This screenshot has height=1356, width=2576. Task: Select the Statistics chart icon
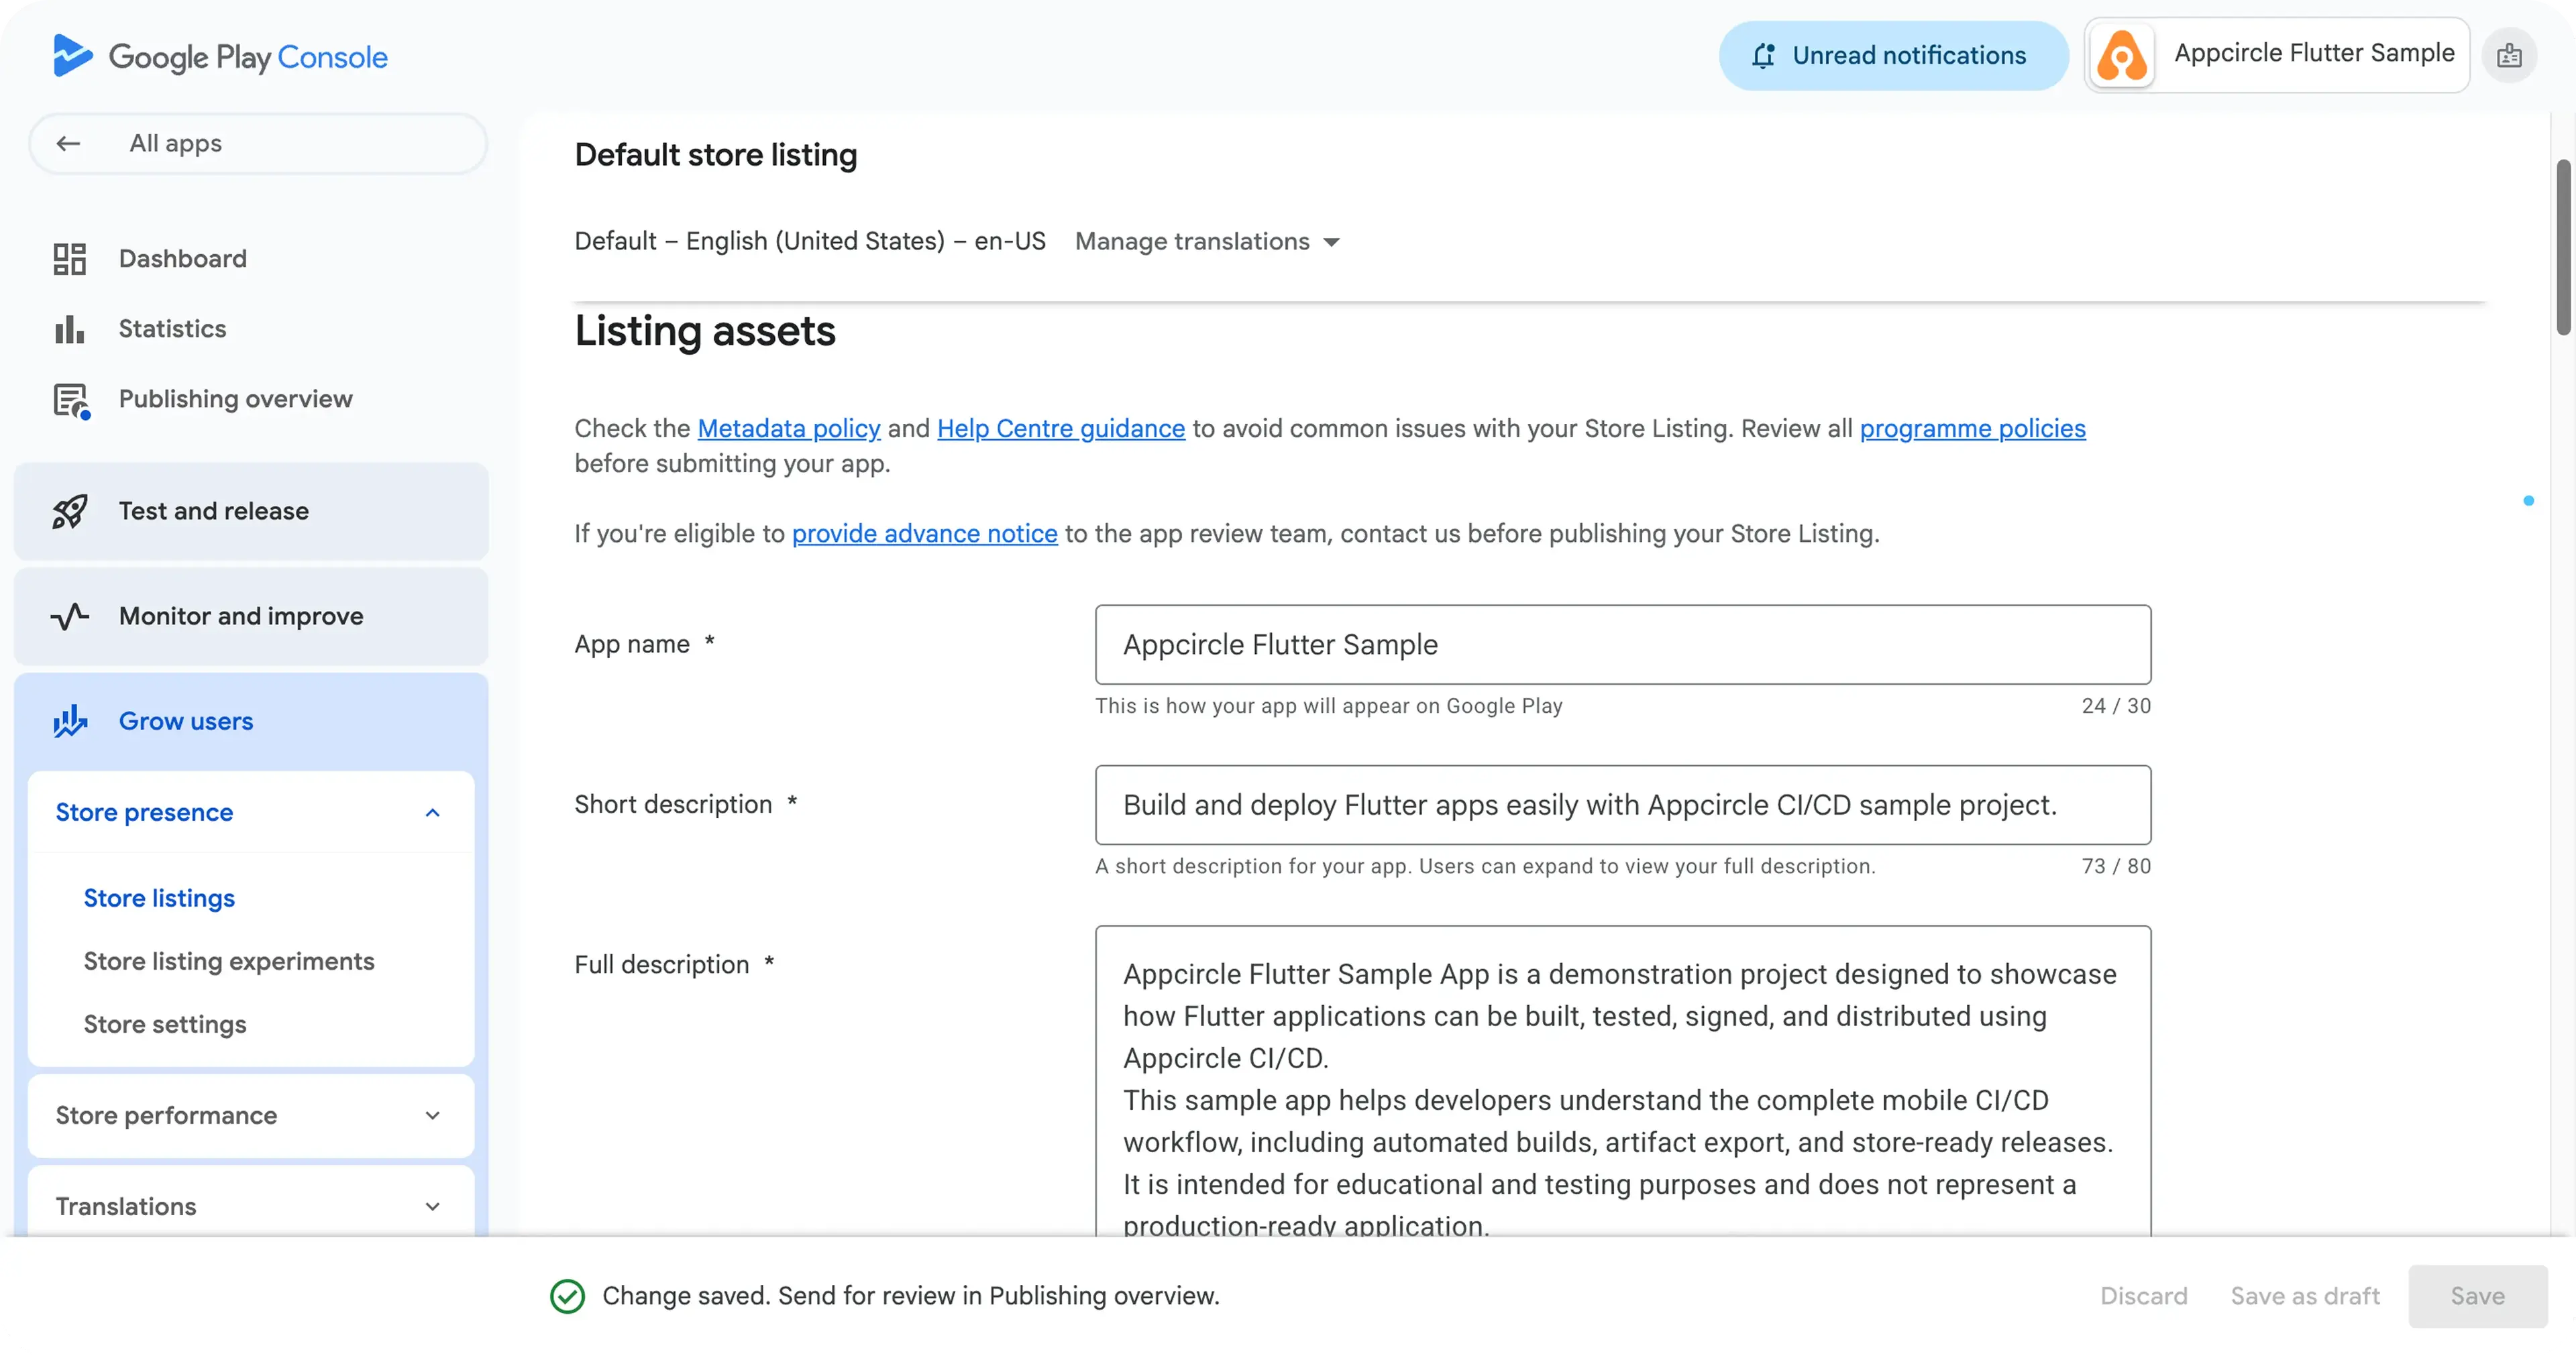click(68, 328)
